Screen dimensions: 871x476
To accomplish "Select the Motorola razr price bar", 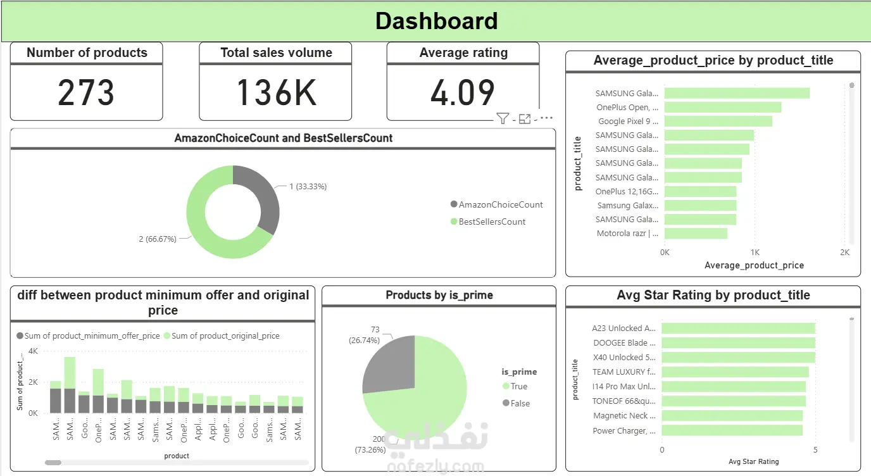I will point(696,234).
